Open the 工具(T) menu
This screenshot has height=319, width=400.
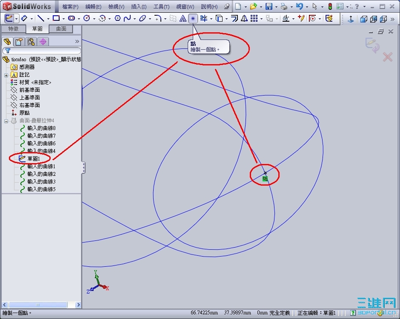click(161, 7)
